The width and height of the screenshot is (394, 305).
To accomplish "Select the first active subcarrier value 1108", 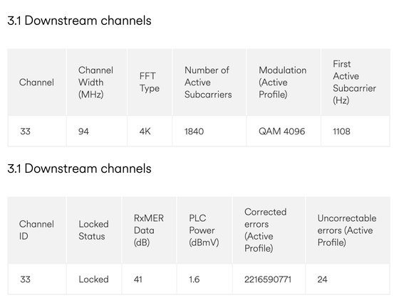I will 341,132.
